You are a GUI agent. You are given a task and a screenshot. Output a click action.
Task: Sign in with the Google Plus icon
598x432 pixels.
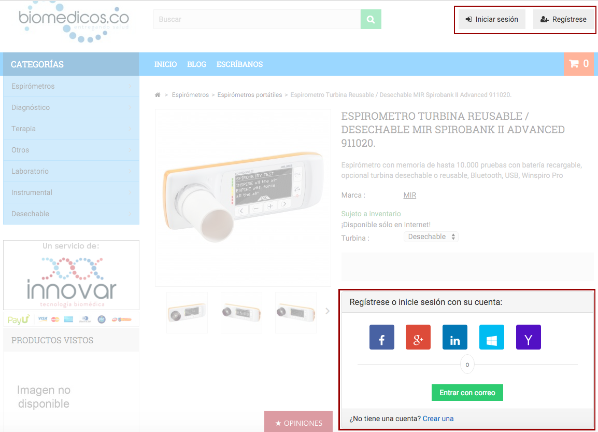click(x=418, y=337)
